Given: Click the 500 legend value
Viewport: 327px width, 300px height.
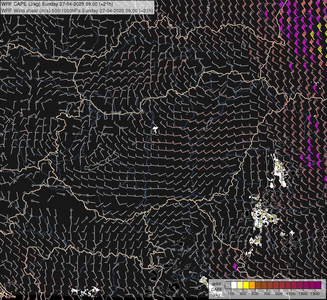Looking at the screenshot, I should [255, 294].
